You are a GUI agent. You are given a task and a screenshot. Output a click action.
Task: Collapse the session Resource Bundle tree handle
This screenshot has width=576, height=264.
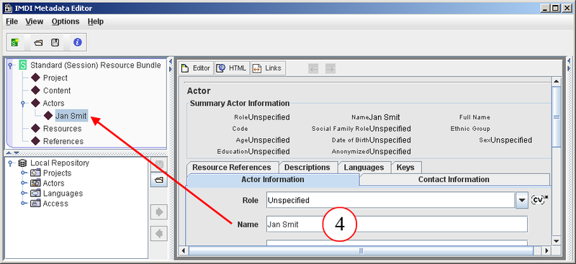click(x=10, y=65)
